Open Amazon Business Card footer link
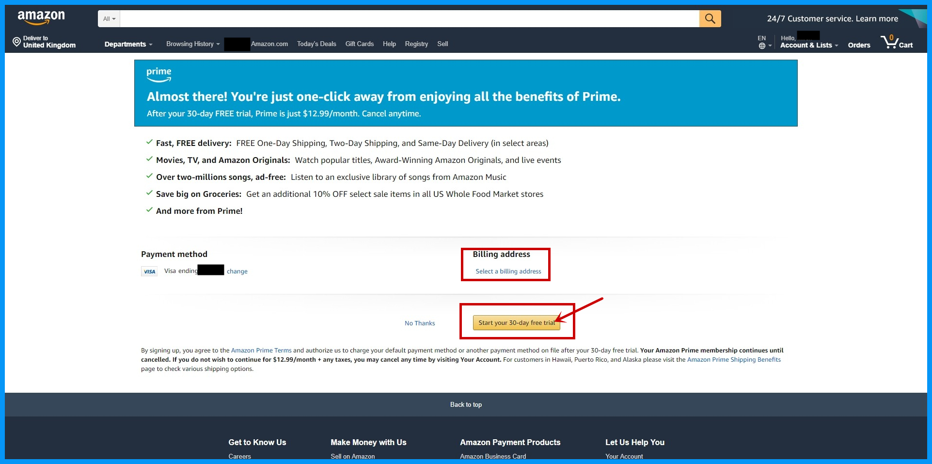The height and width of the screenshot is (464, 932). point(493,456)
